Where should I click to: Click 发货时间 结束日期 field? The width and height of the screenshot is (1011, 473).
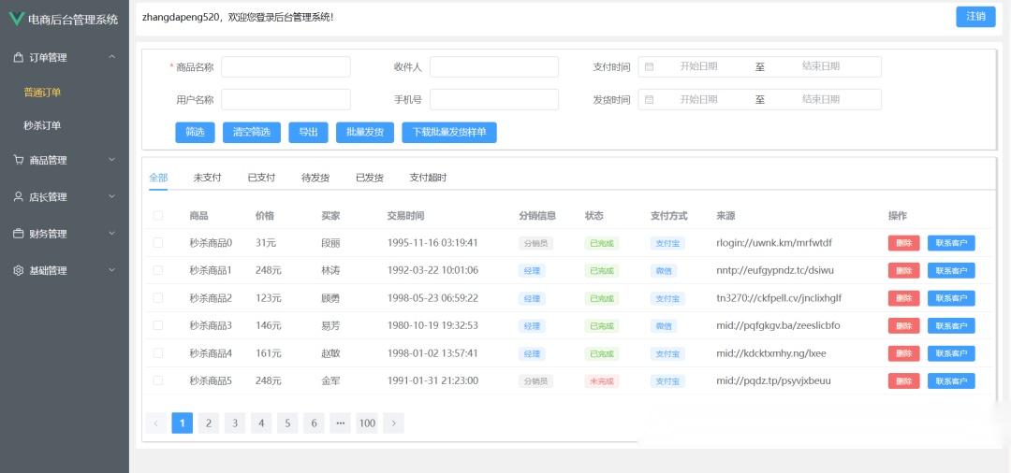pos(821,100)
